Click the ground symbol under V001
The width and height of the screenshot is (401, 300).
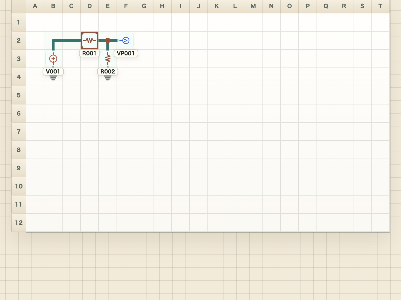(53, 78)
